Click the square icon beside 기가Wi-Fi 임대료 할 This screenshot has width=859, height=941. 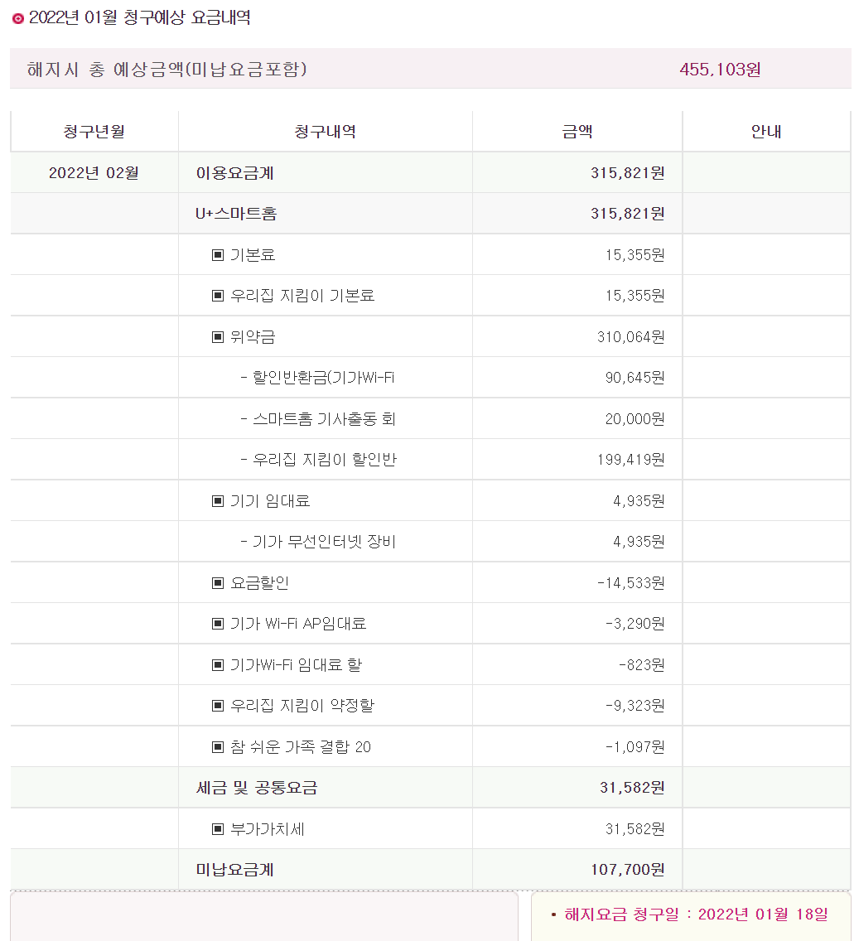coord(218,665)
